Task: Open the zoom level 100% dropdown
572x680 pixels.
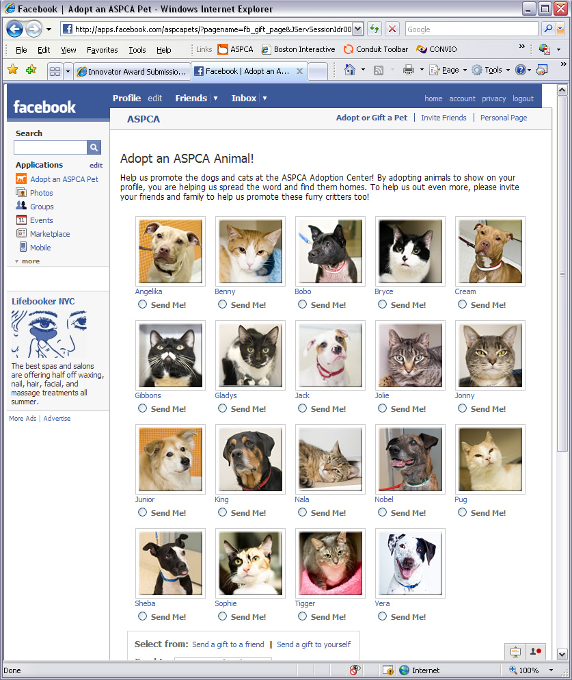Action: coord(551,670)
